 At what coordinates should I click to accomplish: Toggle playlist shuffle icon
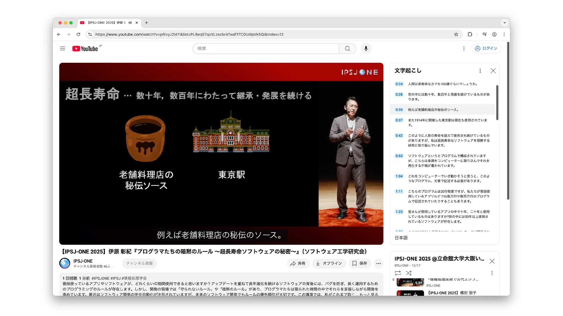click(409, 273)
